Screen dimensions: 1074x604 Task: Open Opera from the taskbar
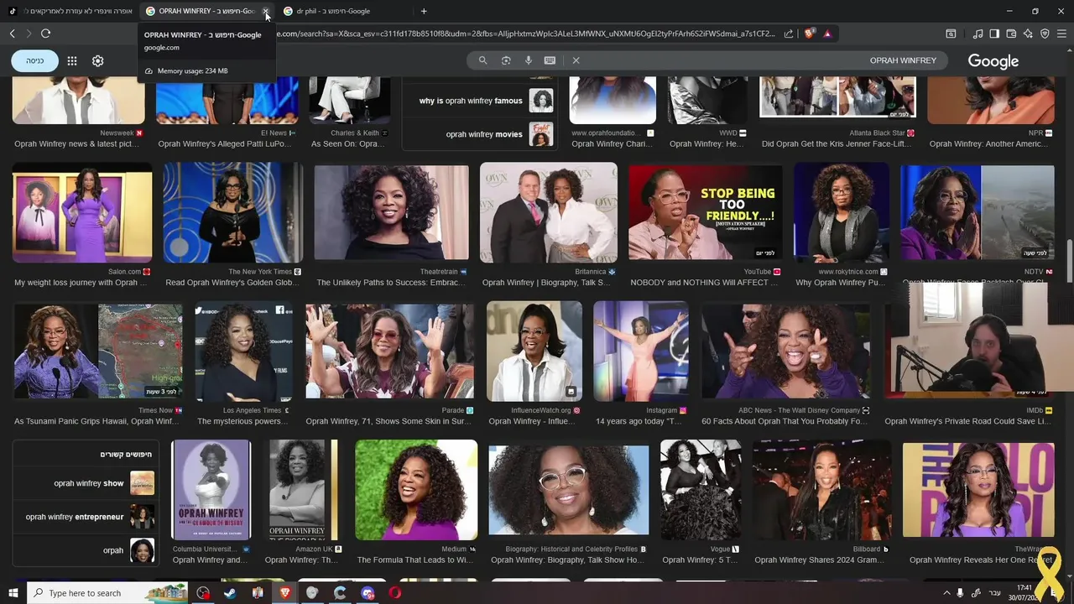click(x=394, y=593)
